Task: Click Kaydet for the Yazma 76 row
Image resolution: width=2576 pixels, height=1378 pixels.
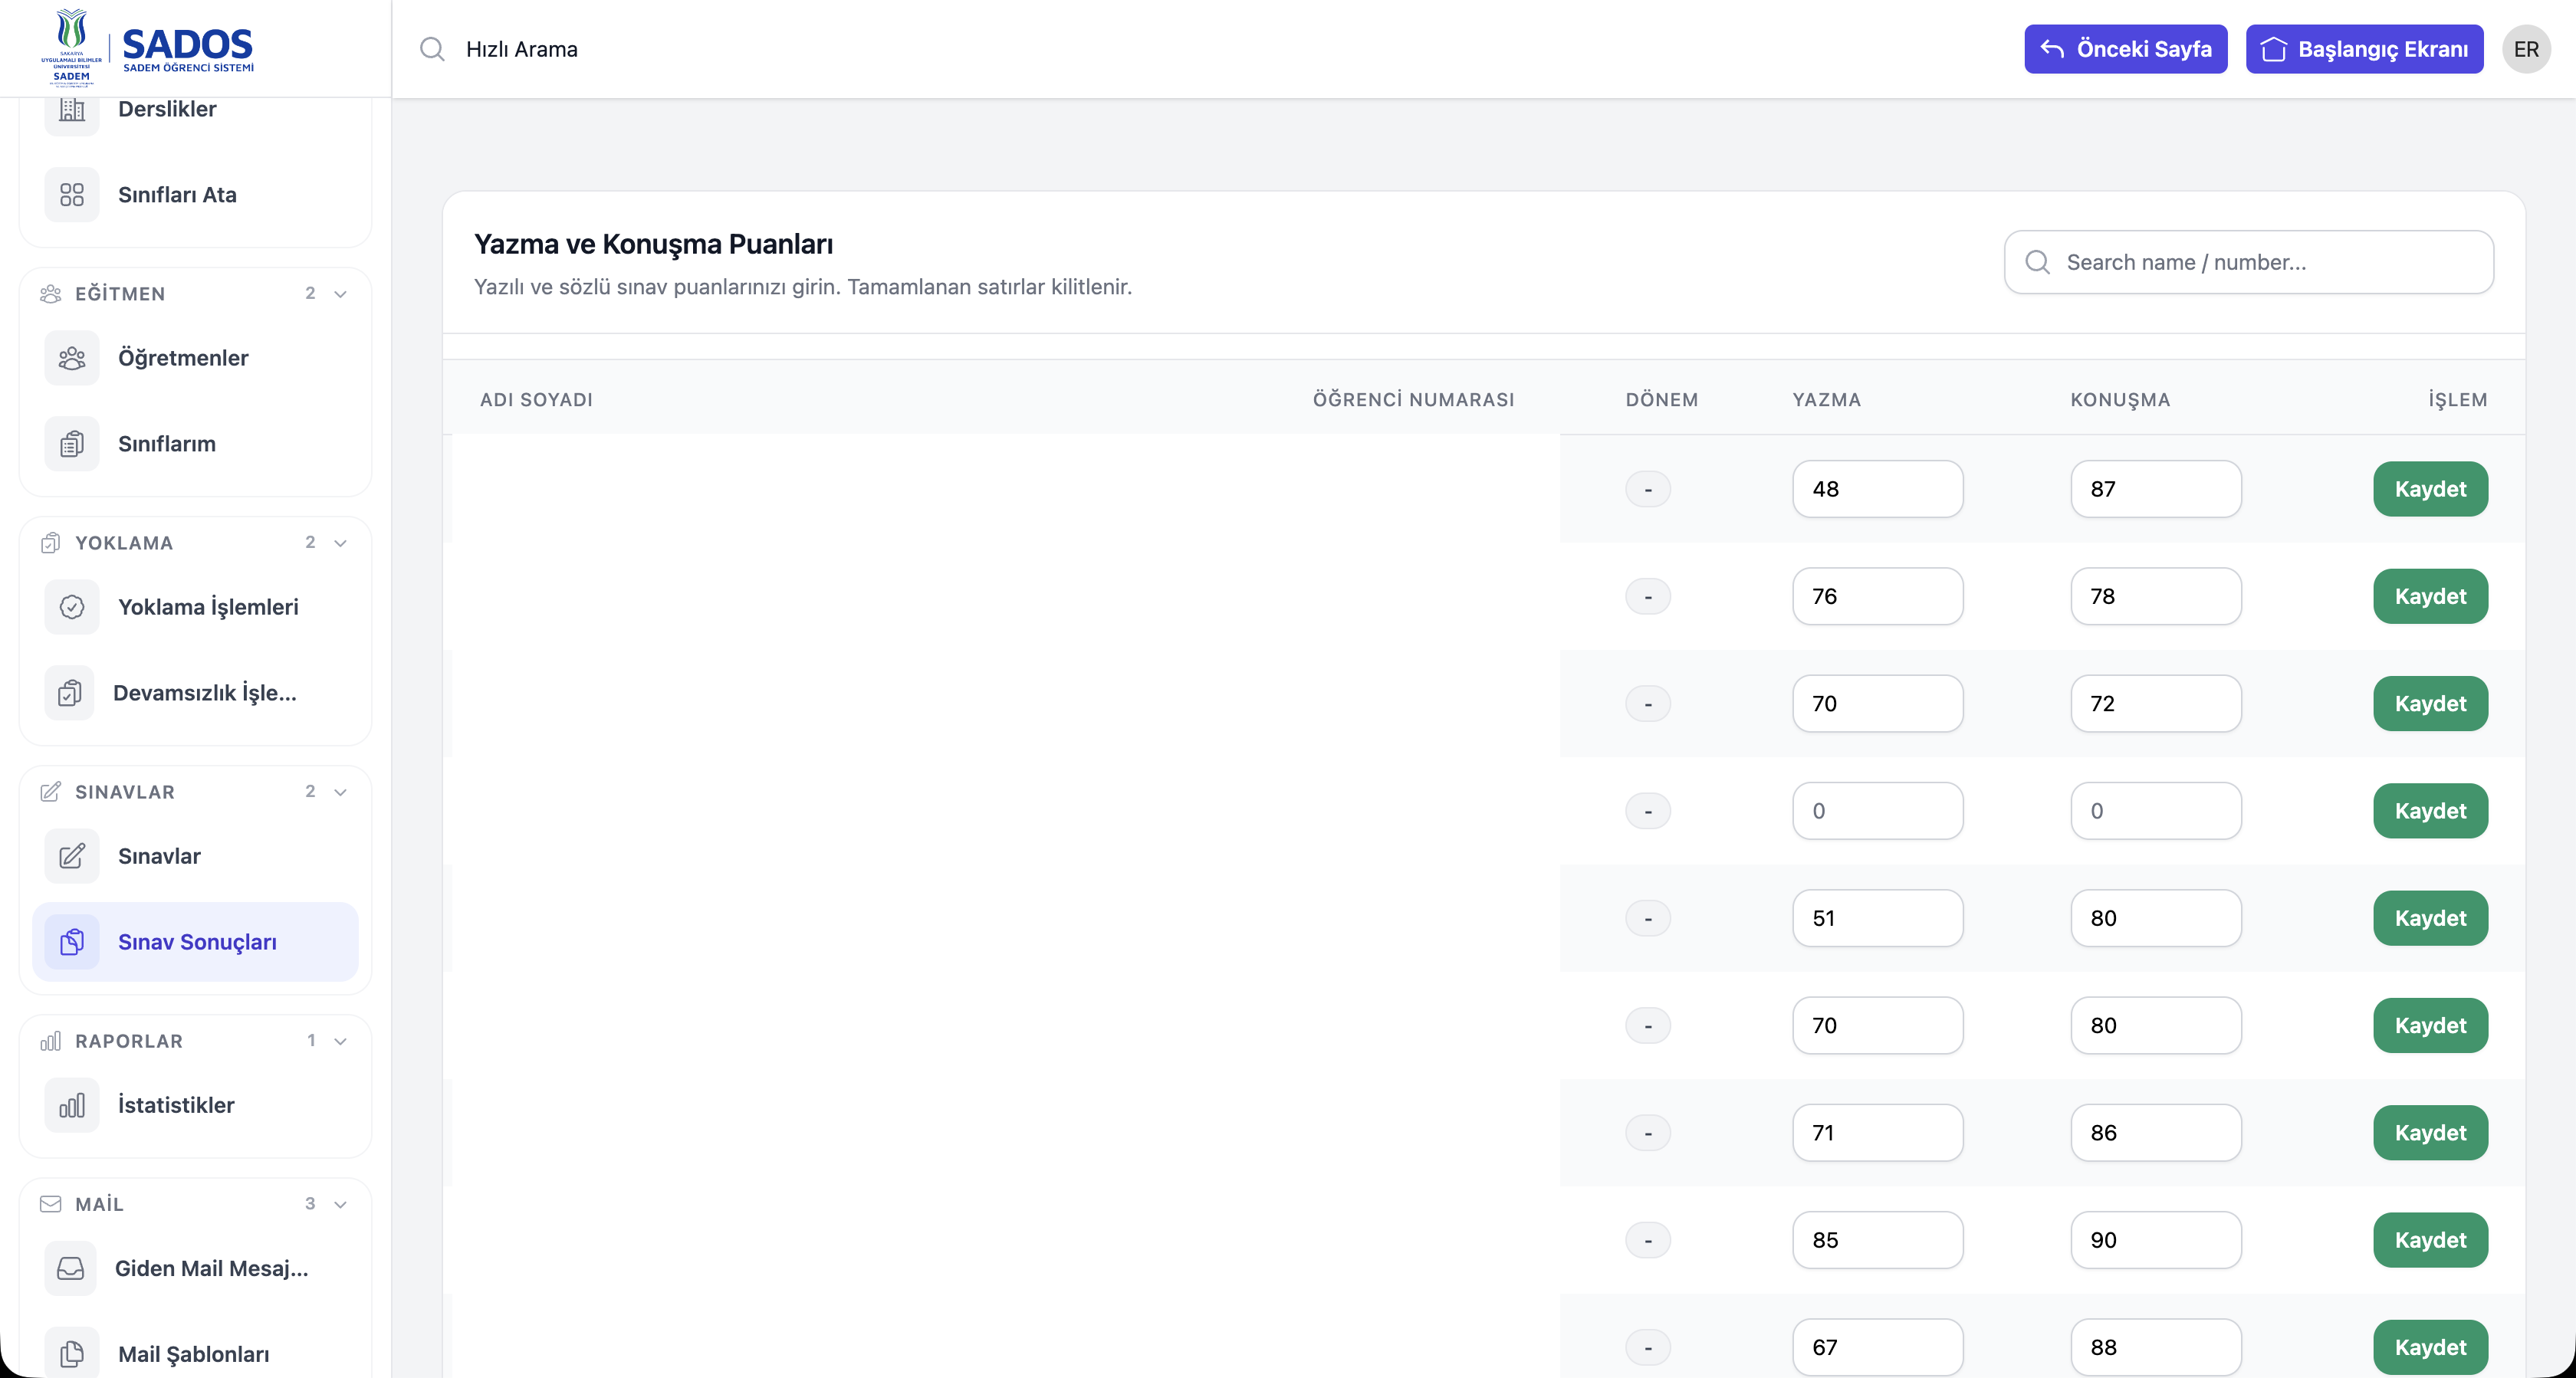Action: [x=2430, y=596]
